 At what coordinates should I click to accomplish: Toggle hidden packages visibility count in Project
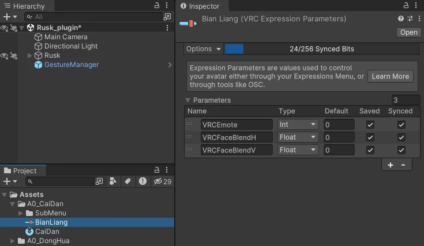[162, 181]
